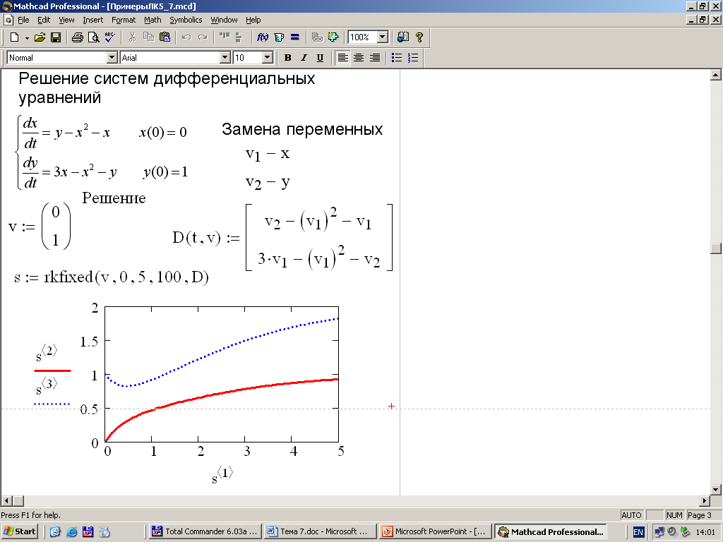Open the Insert menu

92,20
